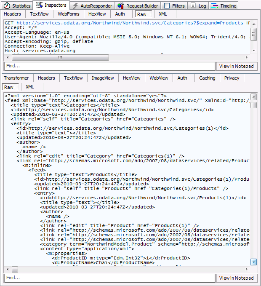Select the request Headers inspector tab

click(12, 14)
